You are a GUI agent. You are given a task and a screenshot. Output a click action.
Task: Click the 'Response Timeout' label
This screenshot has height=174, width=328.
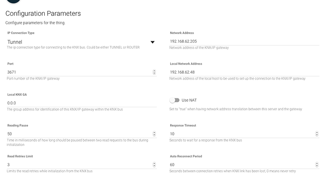click(x=183, y=126)
